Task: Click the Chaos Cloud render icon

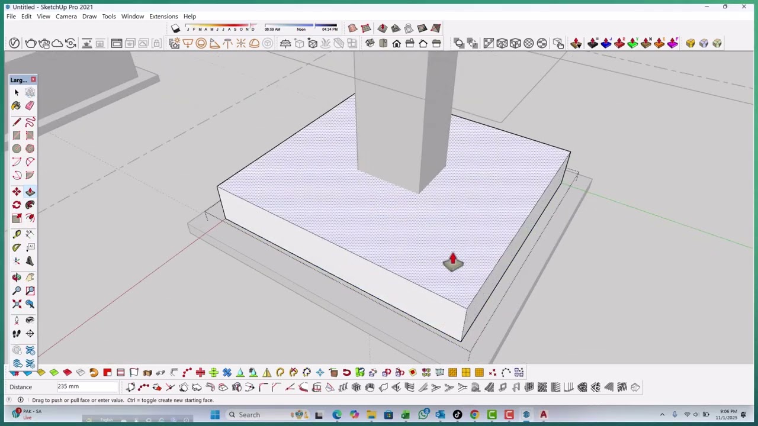Action: 57,43
